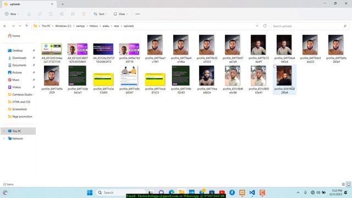Open the Screenshots folder shortcut

point(17,109)
